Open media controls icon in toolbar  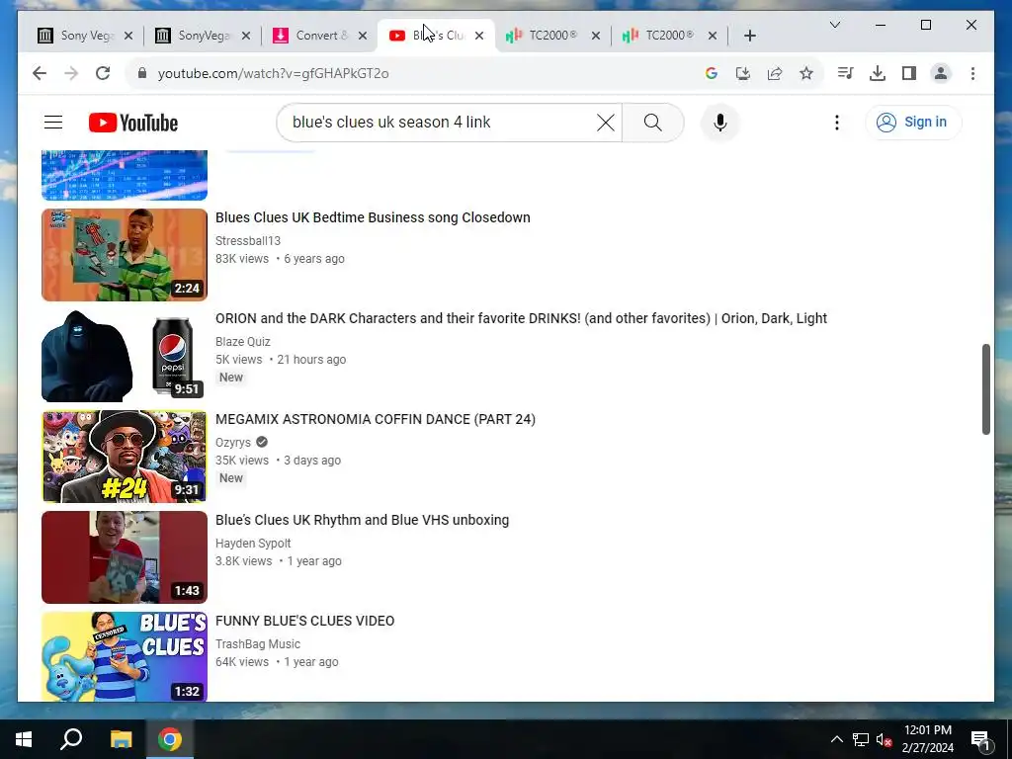click(x=846, y=73)
